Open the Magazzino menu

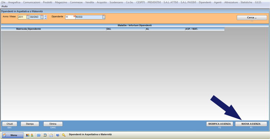[61, 2]
